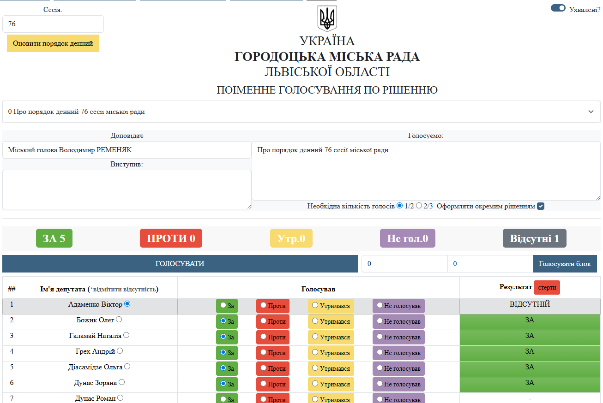The image size is (603, 403).
Task: Toggle 'Оформляти окремим рішенням' checkbox
Action: [x=541, y=206]
